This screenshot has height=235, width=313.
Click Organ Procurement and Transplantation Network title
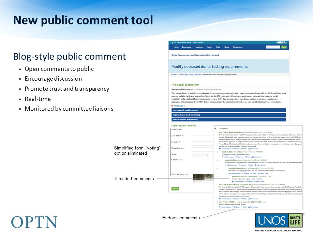195,55
